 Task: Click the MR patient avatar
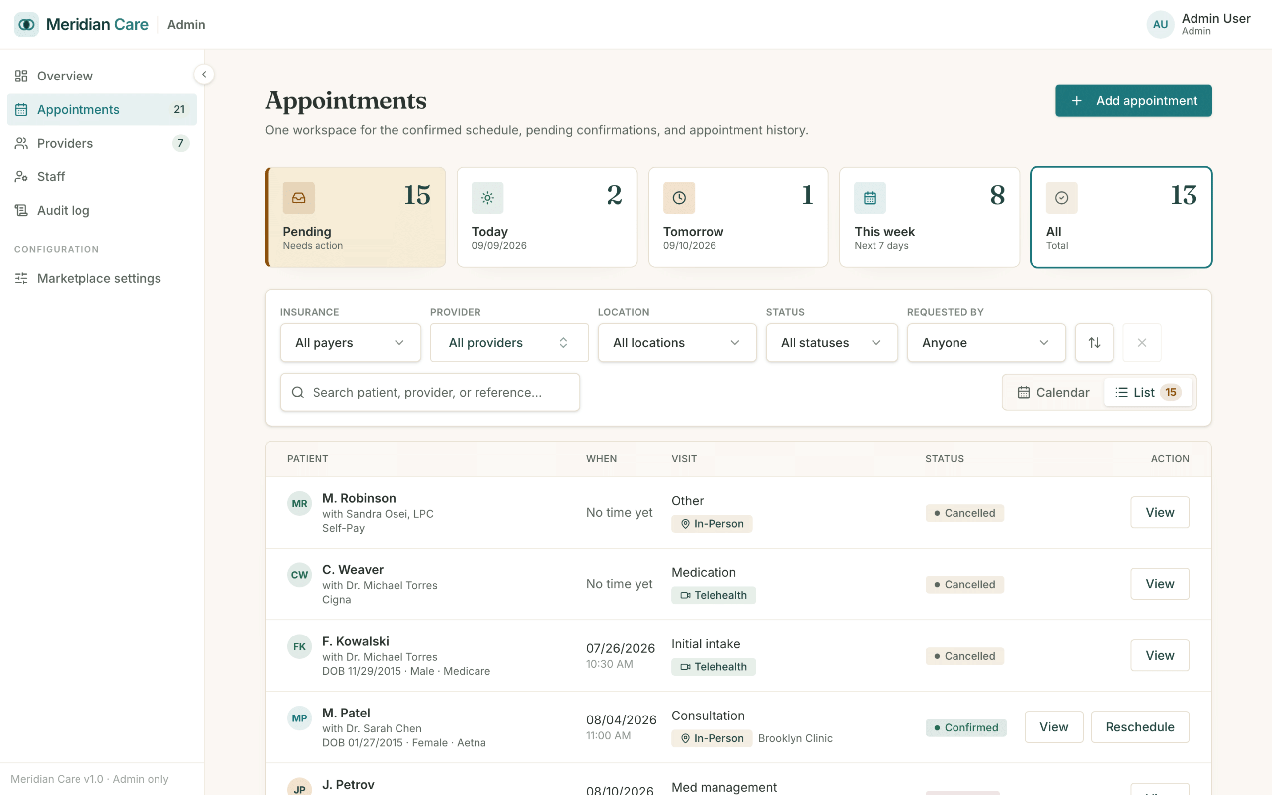pos(299,504)
